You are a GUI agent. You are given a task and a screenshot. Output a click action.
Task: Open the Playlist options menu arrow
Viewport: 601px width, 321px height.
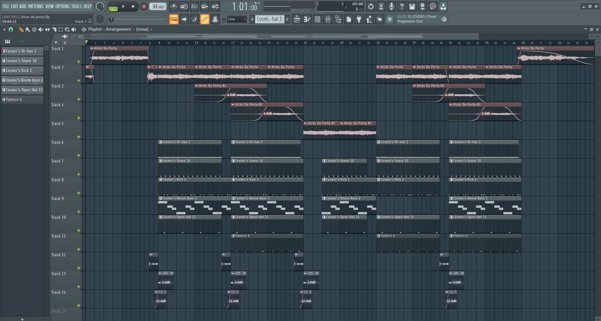tap(4, 29)
